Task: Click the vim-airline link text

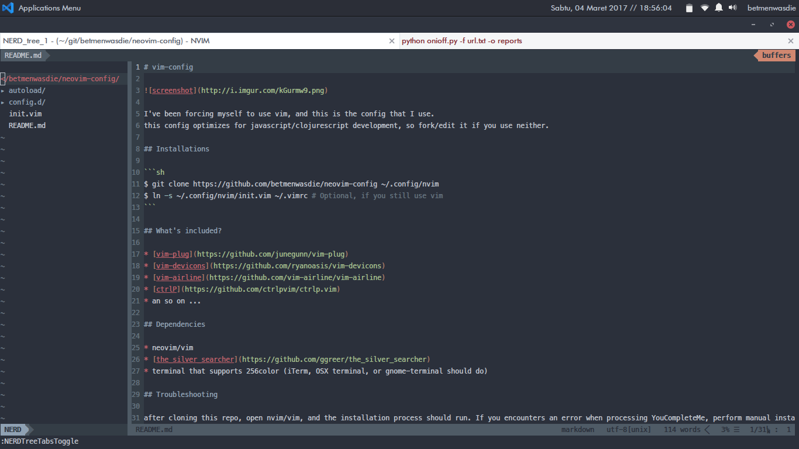Action: pyautogui.click(x=179, y=278)
